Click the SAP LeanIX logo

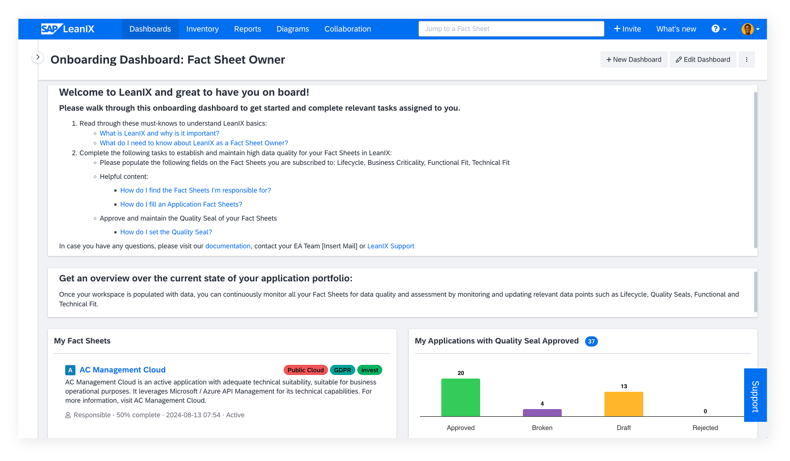pos(68,29)
